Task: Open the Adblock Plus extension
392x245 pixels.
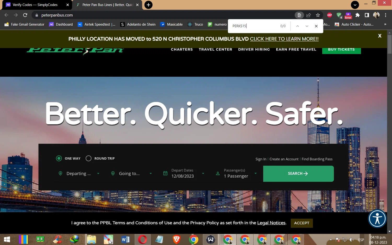Action: click(x=330, y=15)
